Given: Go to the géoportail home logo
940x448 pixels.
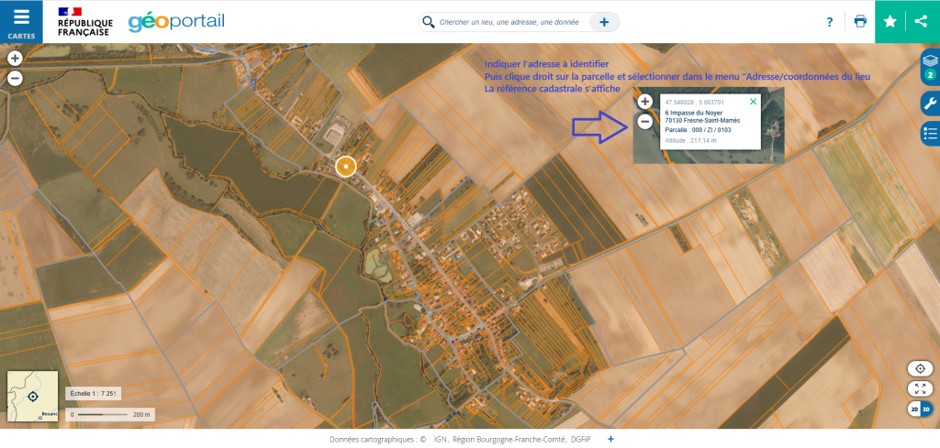Looking at the screenshot, I should point(176,22).
